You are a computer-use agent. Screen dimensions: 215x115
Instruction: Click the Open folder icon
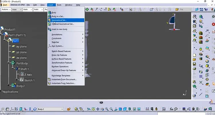(194, 60)
